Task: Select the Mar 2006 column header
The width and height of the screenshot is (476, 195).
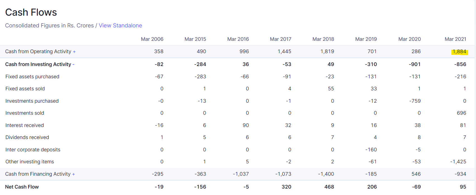Action: tap(152, 39)
